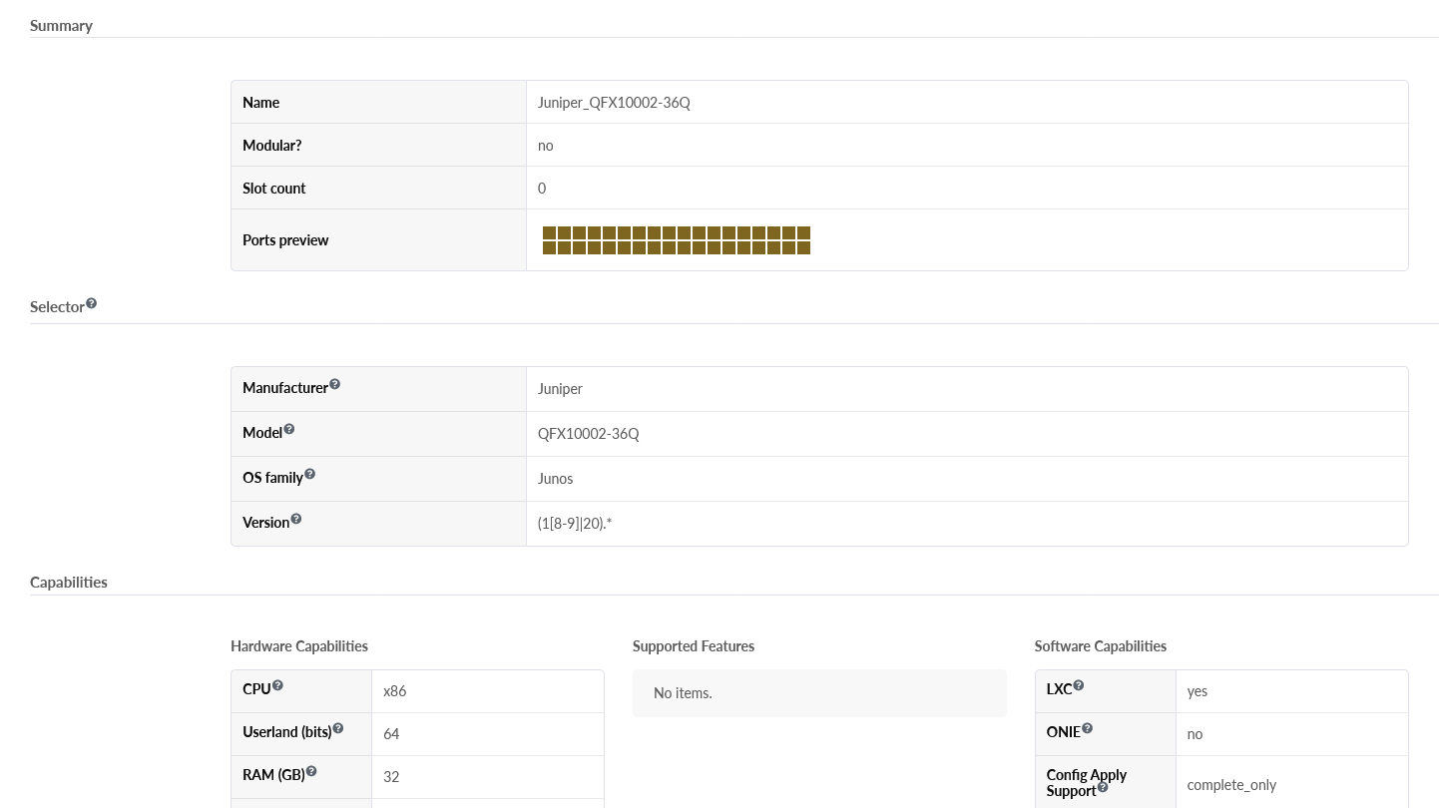The height and width of the screenshot is (808, 1439).
Task: Click the help icon beside Selector heading
Action: [91, 303]
